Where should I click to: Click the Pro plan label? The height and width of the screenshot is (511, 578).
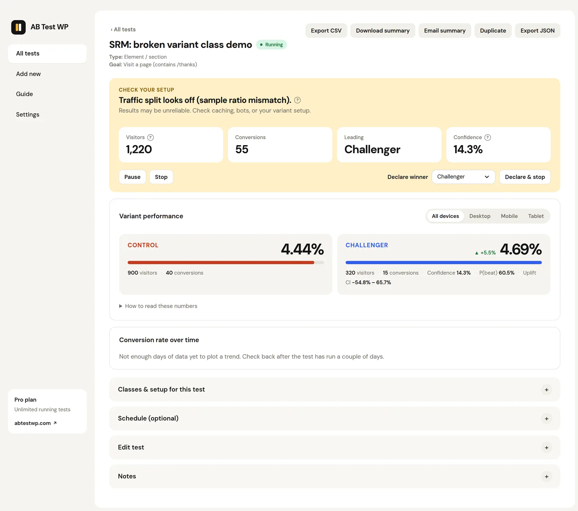click(25, 400)
